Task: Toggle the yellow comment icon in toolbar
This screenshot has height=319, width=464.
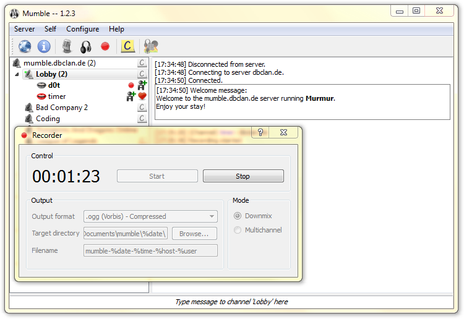Action: point(127,46)
